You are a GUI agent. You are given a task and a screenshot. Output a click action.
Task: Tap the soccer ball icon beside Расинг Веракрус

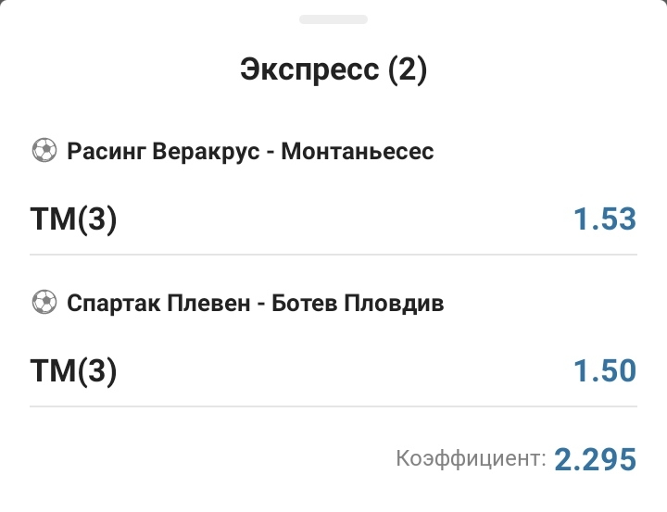click(44, 150)
